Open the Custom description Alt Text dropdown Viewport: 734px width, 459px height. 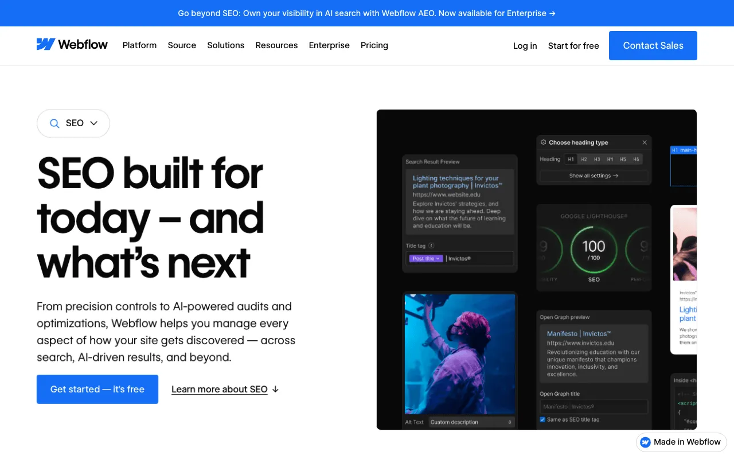tap(471, 422)
